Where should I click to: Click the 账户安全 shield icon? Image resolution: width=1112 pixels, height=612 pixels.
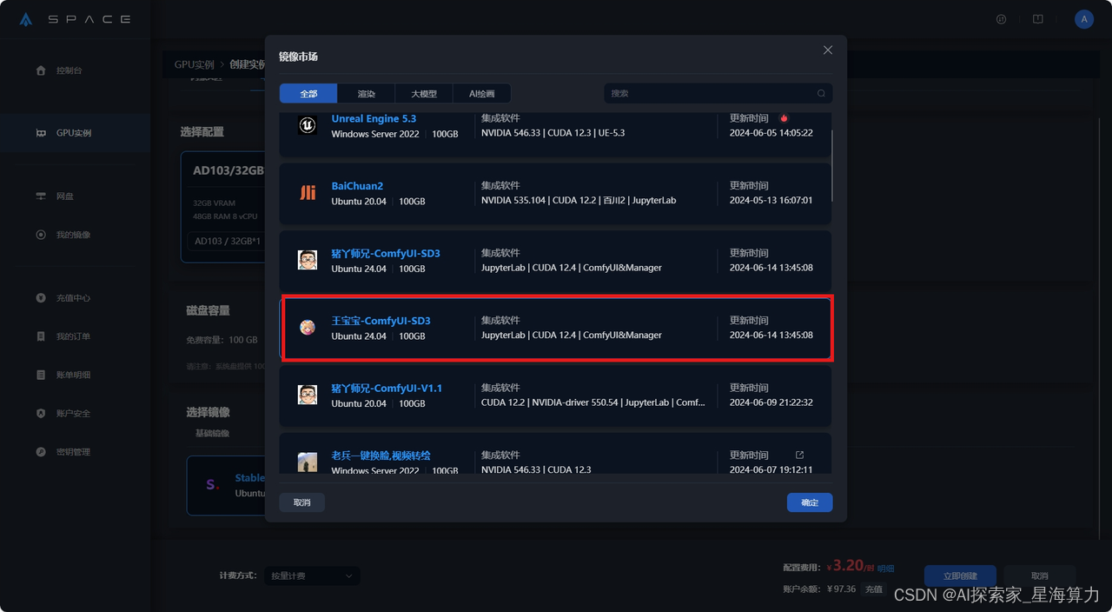(x=41, y=413)
